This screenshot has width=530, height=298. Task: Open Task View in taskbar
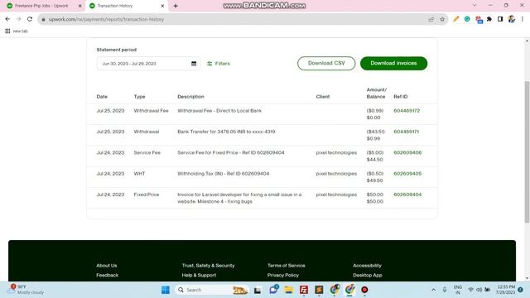(x=258, y=291)
